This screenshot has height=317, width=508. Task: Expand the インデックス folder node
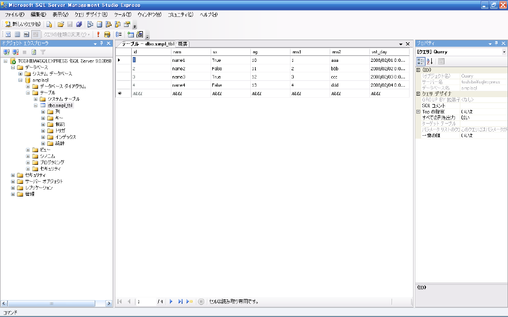43,137
